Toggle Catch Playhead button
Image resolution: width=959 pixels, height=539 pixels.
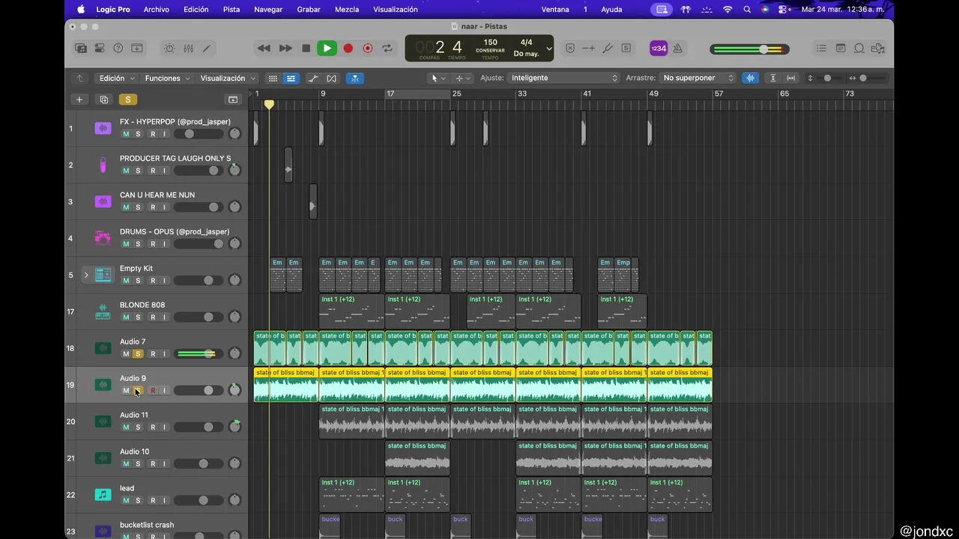coord(355,78)
